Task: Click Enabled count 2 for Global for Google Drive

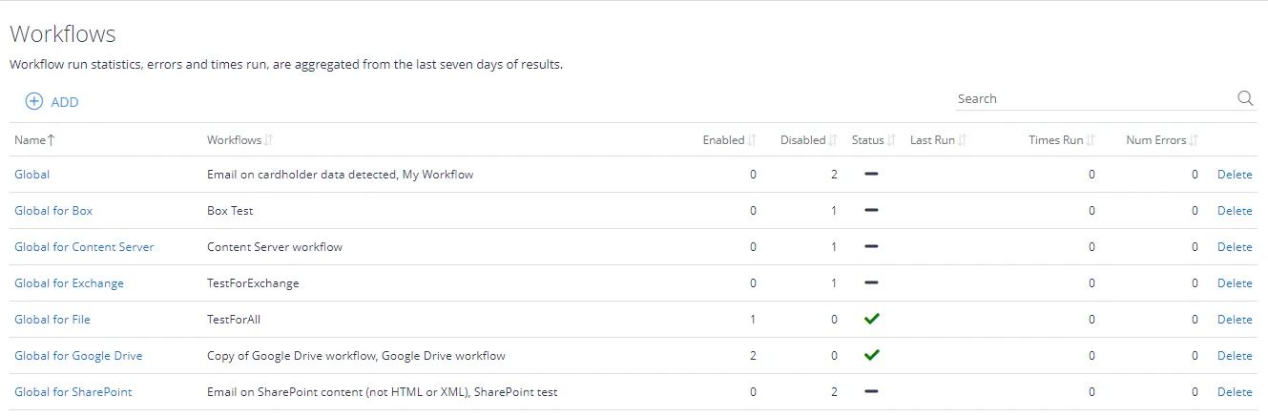Action: coord(753,356)
